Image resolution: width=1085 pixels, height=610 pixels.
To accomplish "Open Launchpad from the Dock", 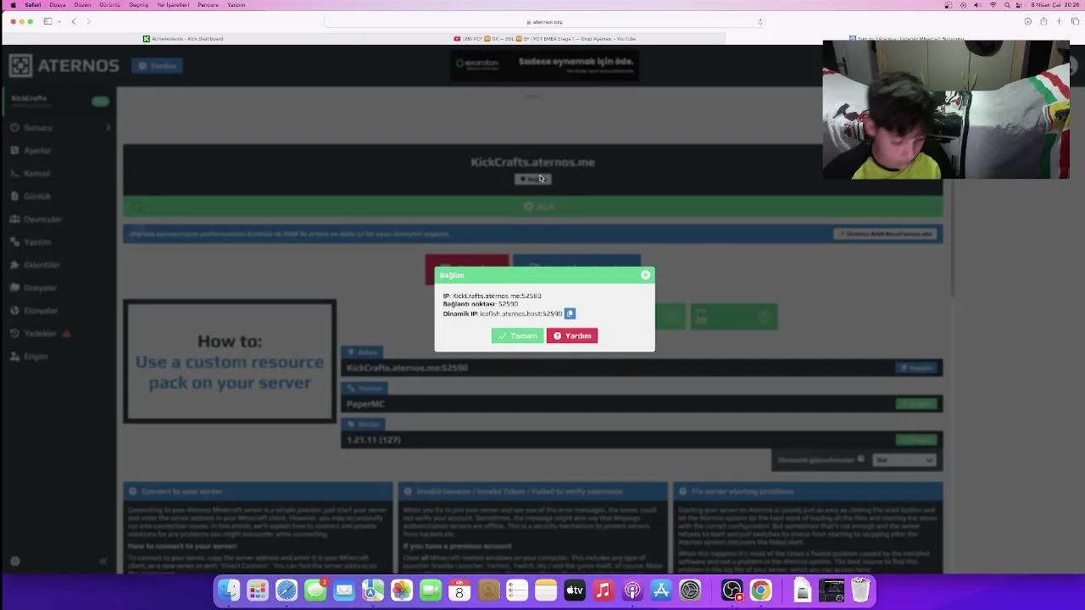I will click(x=258, y=590).
